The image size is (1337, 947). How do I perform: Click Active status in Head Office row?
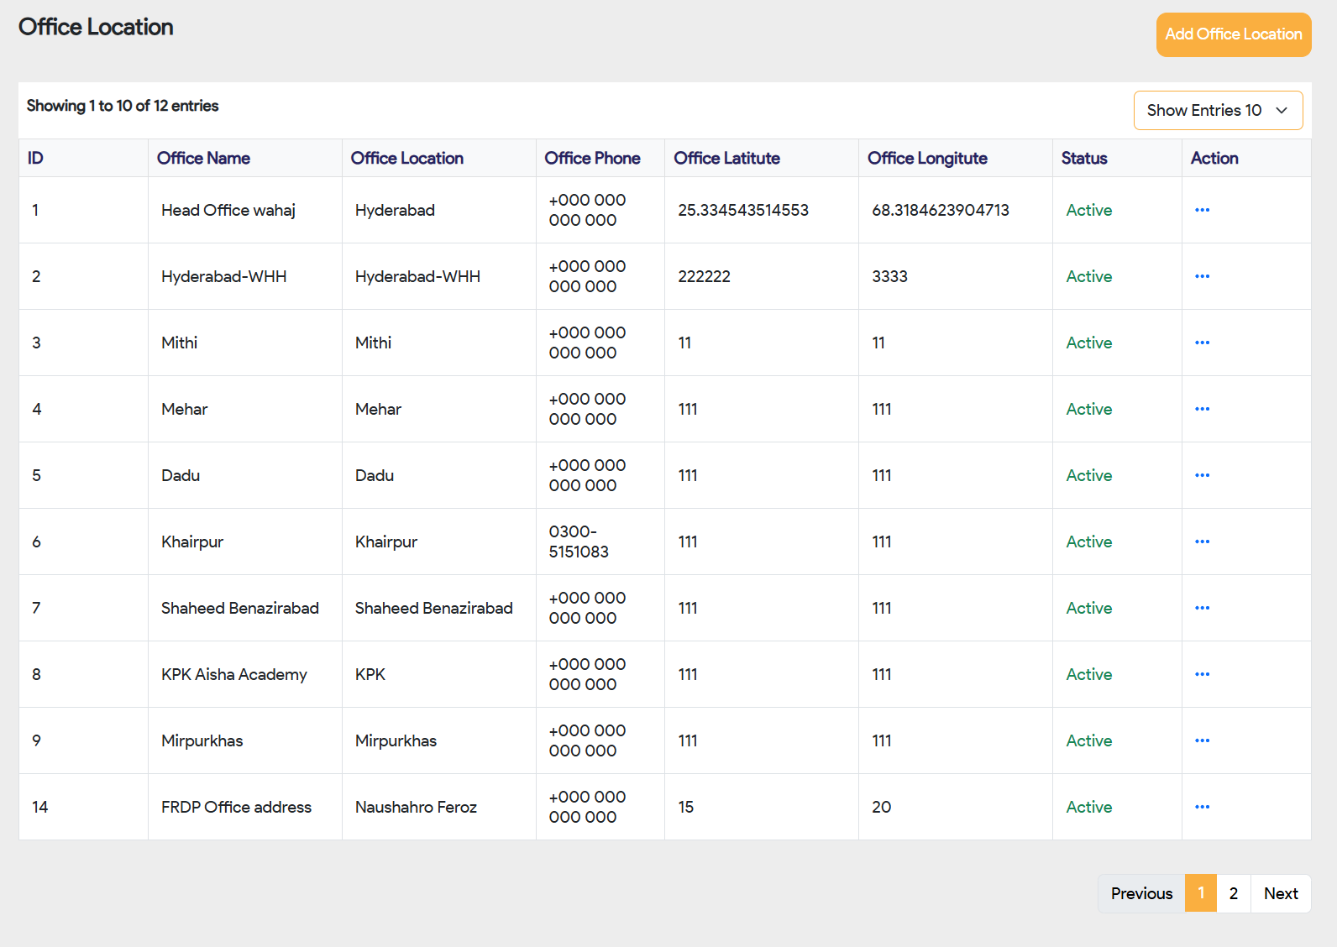(1088, 210)
